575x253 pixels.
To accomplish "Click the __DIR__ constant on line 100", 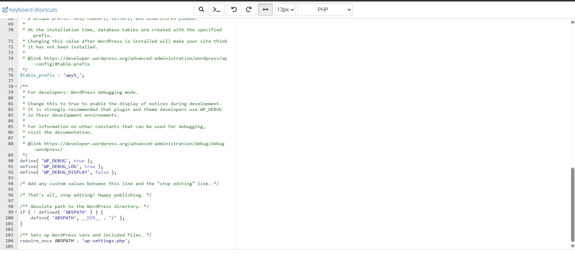I will [x=91, y=218].
